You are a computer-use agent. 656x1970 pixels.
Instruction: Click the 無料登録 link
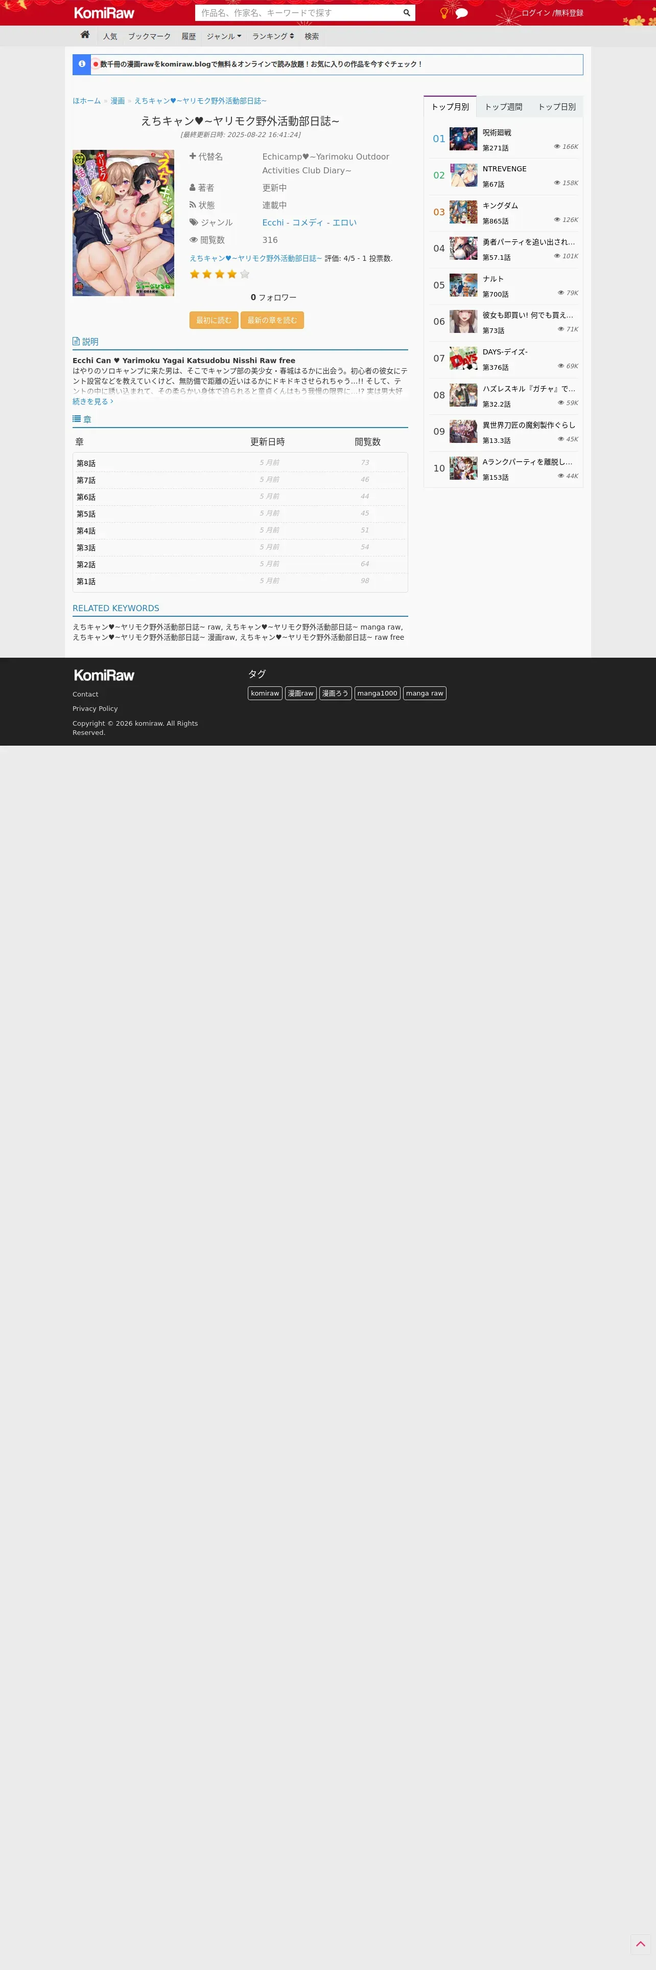569,13
